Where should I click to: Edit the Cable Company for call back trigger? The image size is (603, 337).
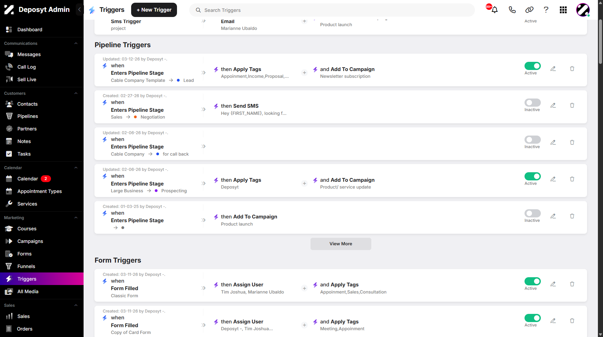coord(553,142)
